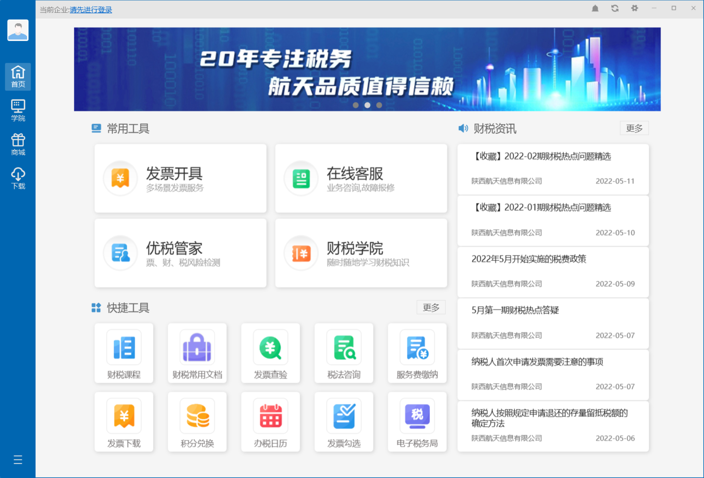Click the 请先进行登录 login link
The height and width of the screenshot is (478, 704).
[91, 10]
